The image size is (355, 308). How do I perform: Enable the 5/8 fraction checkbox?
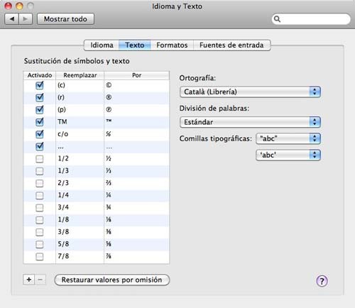coord(40,244)
